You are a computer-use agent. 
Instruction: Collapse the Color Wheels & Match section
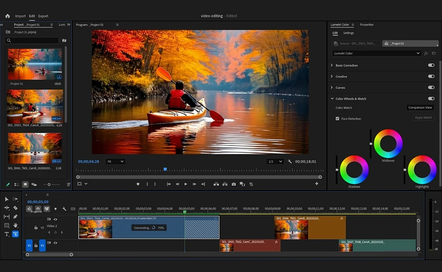coord(332,99)
